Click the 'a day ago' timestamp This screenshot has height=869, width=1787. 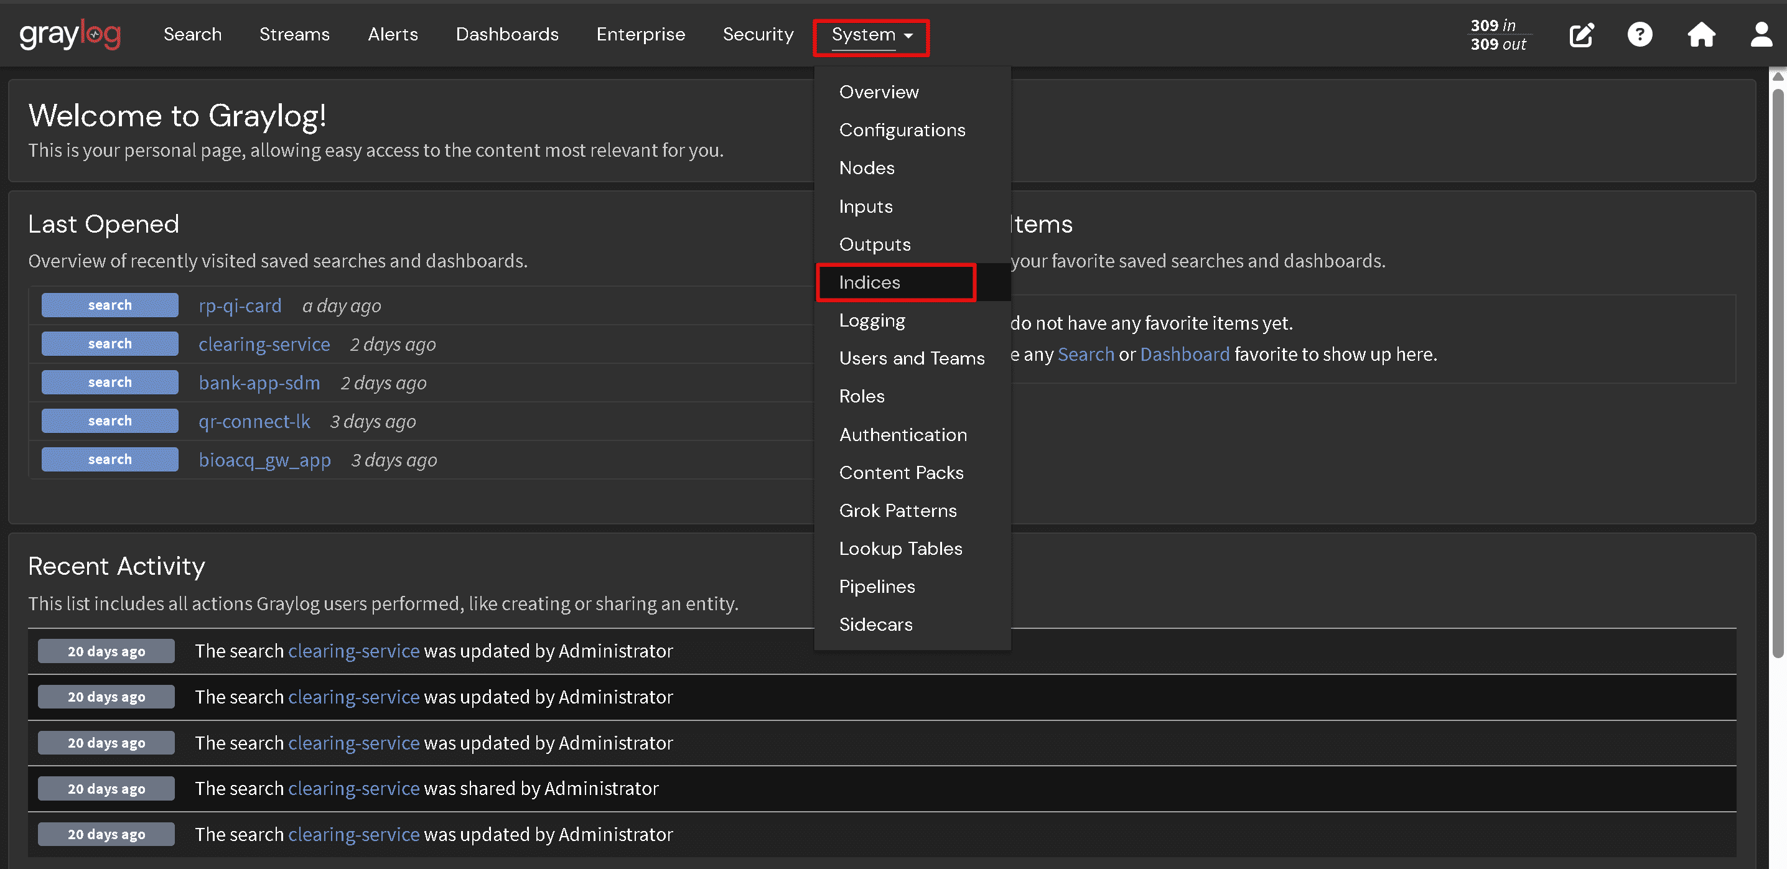point(342,306)
